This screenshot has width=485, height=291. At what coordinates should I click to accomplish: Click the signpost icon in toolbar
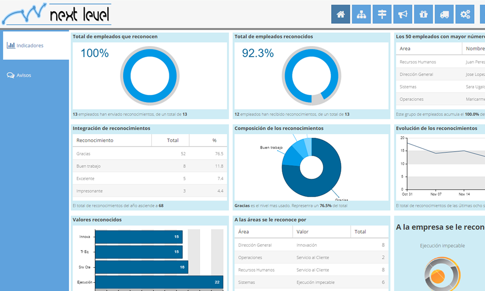pos(382,14)
